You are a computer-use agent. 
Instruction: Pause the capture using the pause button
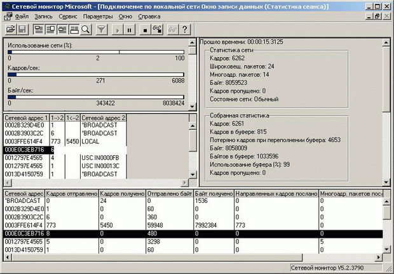130,29
